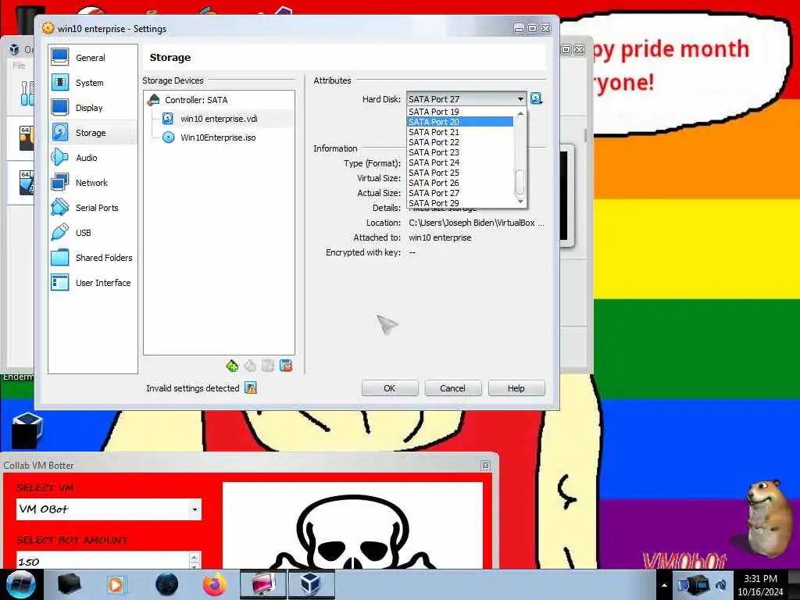Screen dimensions: 800x600
Task: Open the Windows Start menu
Action: pos(21,584)
